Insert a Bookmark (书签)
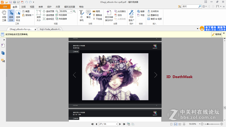 [x=141, y=15]
